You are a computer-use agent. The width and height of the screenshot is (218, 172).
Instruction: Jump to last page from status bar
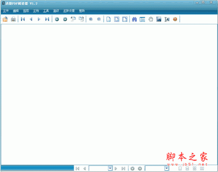click(123, 168)
